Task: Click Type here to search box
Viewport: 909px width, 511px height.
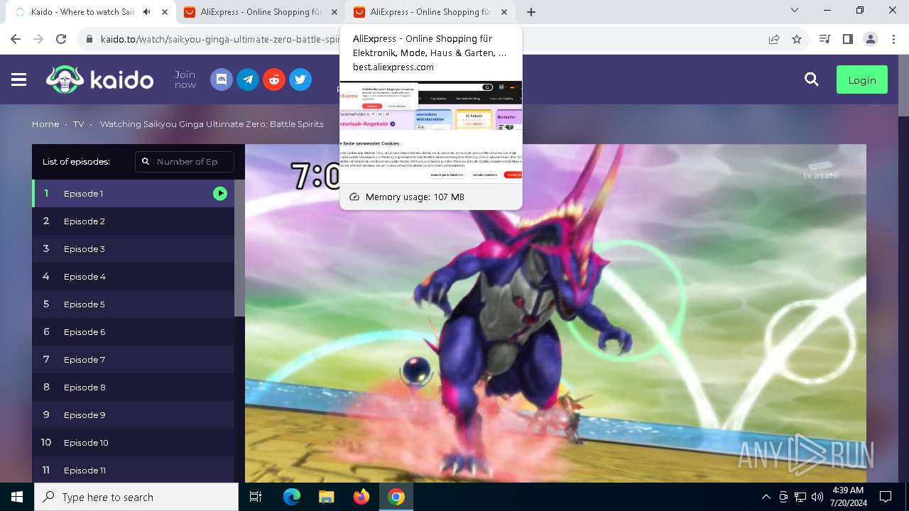Action: coord(136,497)
